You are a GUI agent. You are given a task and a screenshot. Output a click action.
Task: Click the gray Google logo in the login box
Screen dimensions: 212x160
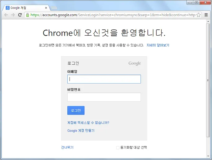134,63
